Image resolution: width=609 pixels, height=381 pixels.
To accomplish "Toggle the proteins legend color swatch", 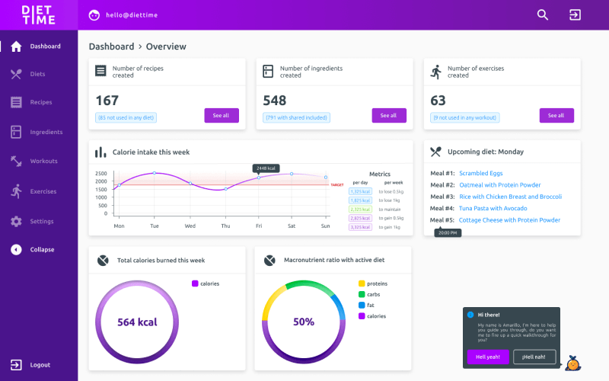I will (362, 283).
